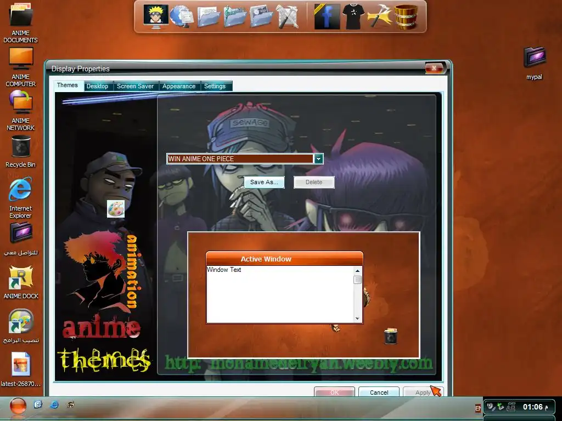This screenshot has height=421, width=562.
Task: Open the mypal folder on desktop
Action: (x=535, y=64)
